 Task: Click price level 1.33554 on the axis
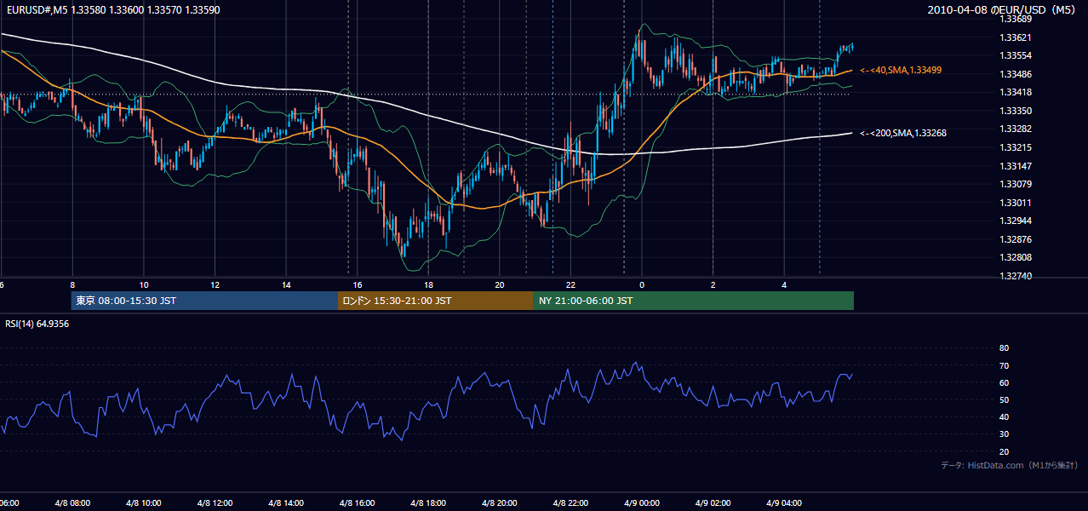pos(1016,55)
